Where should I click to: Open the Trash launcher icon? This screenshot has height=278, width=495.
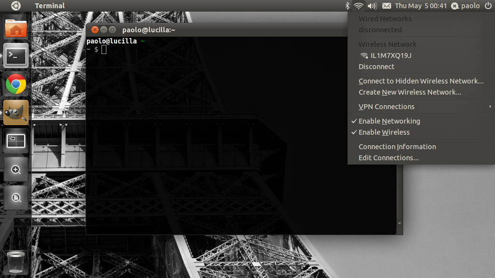tap(16, 262)
